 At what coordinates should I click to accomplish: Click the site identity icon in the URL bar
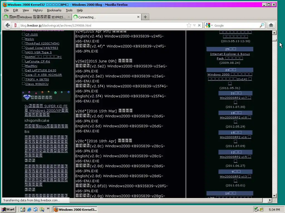[16, 25]
